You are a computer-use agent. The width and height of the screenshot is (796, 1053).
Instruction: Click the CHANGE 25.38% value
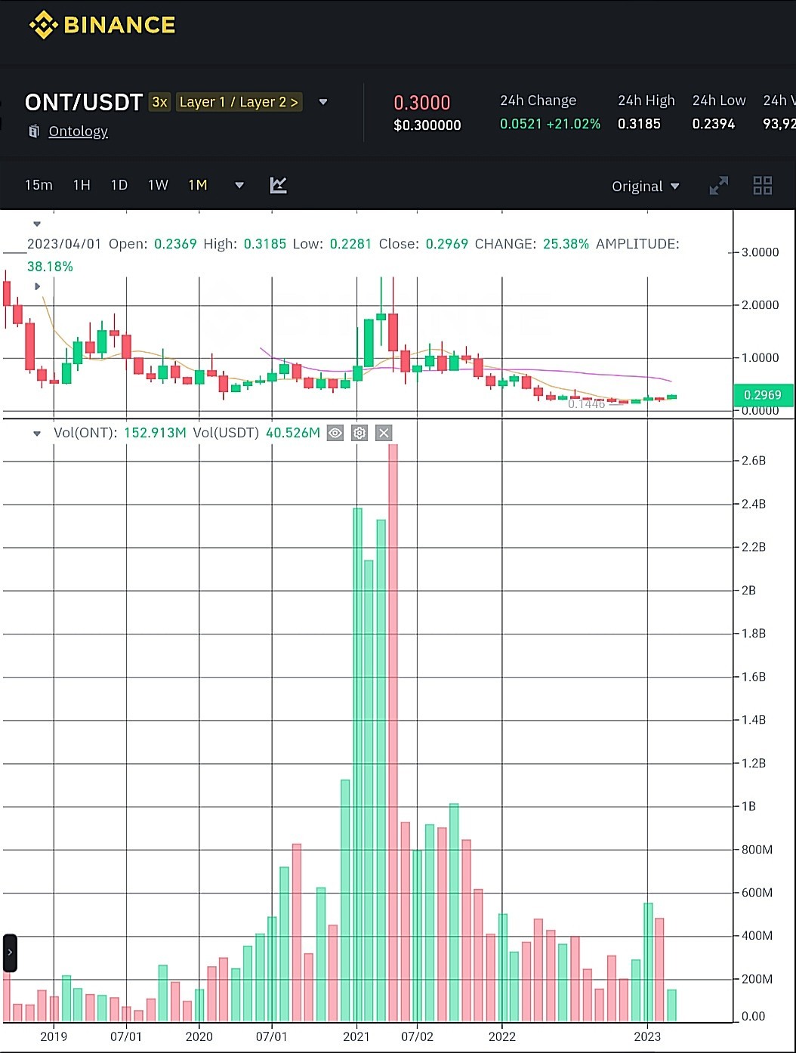[x=566, y=244]
